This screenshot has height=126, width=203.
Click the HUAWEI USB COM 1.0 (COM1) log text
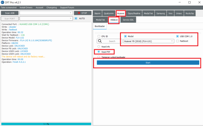[34, 24]
